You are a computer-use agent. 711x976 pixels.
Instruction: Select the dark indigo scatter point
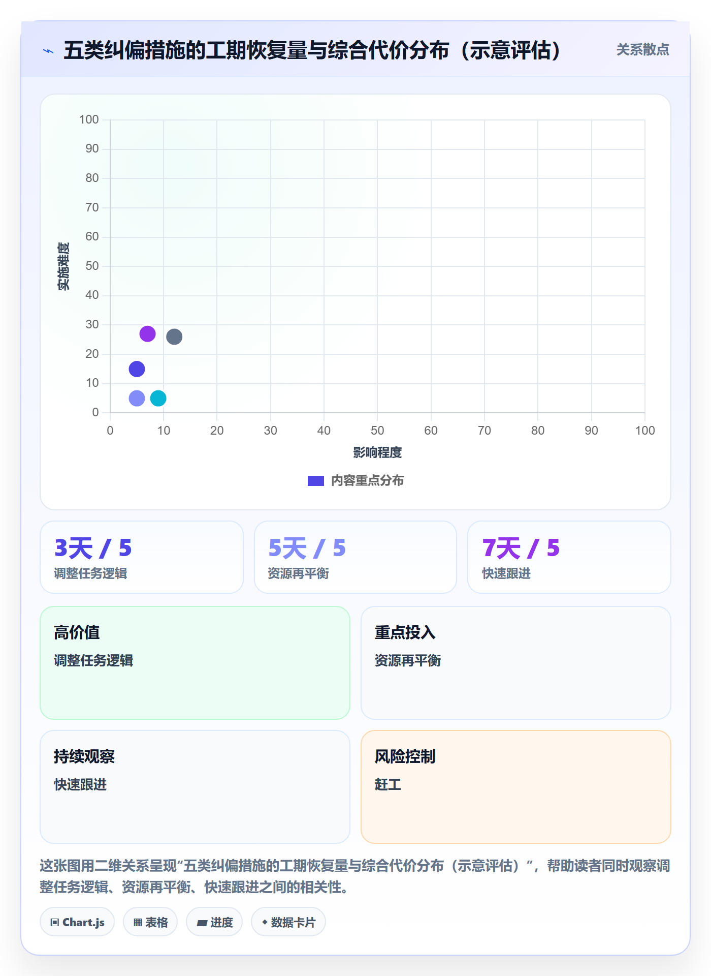pos(137,369)
